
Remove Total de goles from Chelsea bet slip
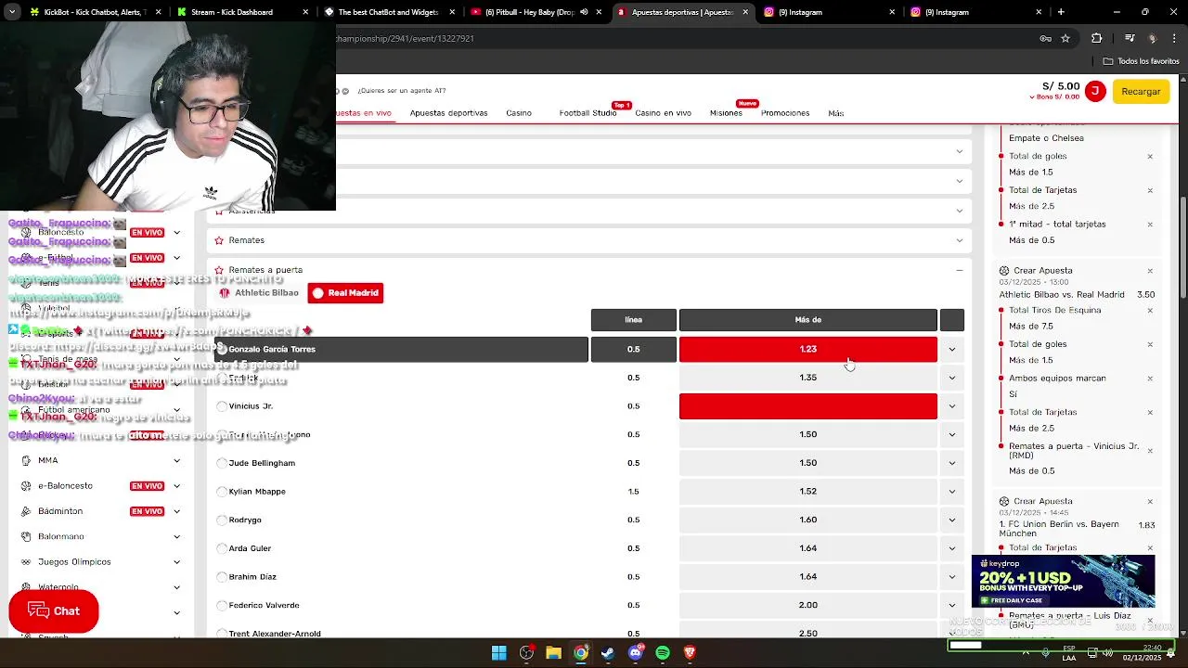(1150, 156)
